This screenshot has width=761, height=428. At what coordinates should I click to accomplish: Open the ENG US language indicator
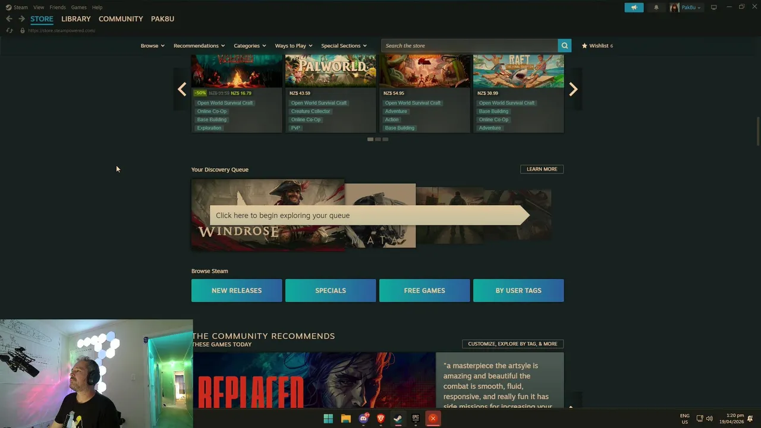point(685,418)
